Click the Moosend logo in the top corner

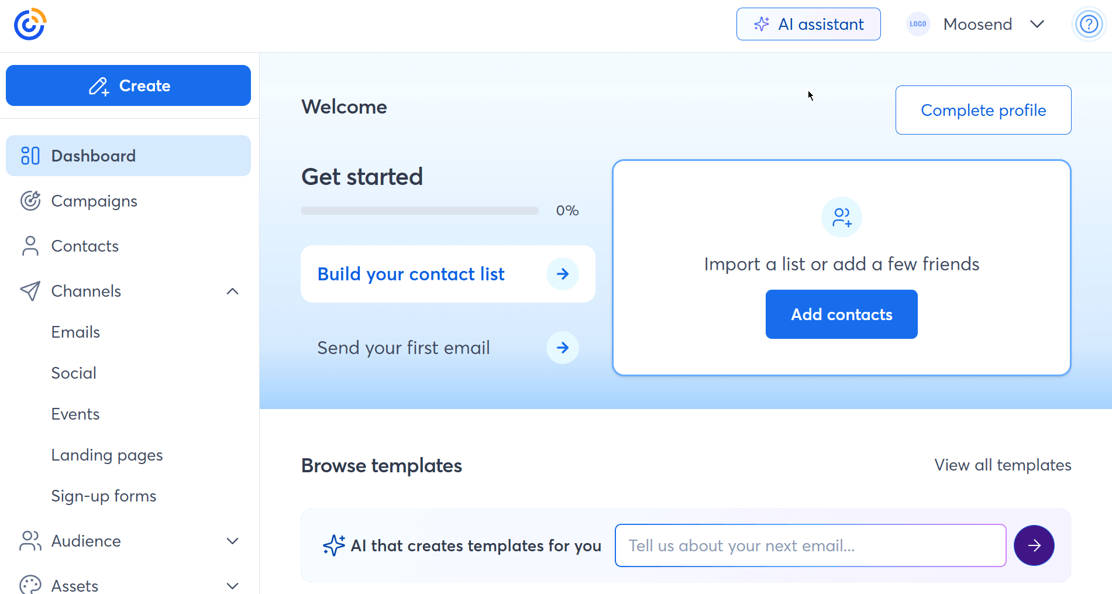pos(29,24)
